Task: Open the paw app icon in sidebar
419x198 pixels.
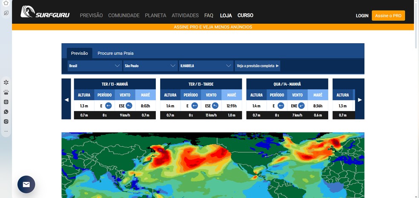Action: click(x=6, y=92)
